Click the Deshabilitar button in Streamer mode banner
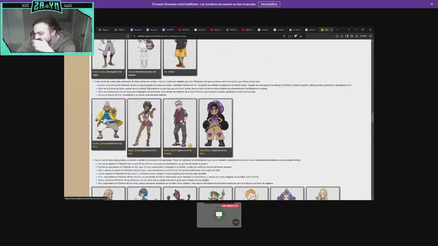438x246 pixels. (x=269, y=4)
